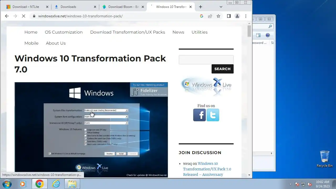
Task: Open OS Customization menu
Action: pyautogui.click(x=64, y=32)
